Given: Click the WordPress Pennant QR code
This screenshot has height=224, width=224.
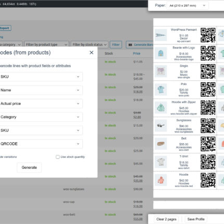Looking at the screenshot, I should 208,35.
